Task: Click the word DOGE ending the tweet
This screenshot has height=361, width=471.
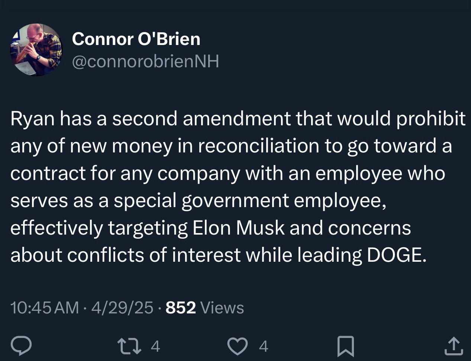Action: 397,255
